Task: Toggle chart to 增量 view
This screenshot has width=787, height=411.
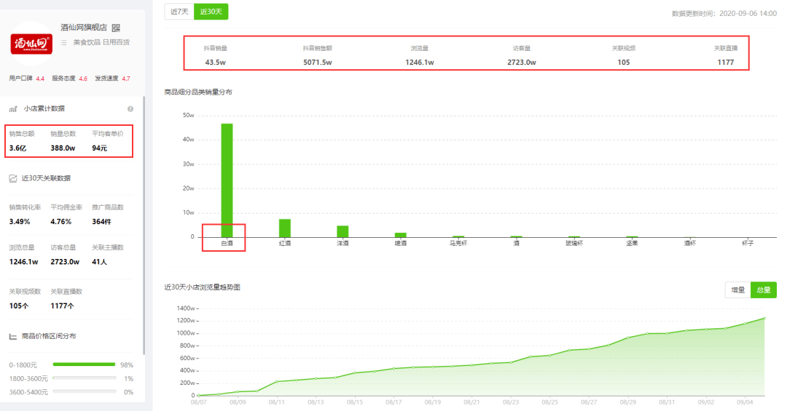Action: coord(737,290)
